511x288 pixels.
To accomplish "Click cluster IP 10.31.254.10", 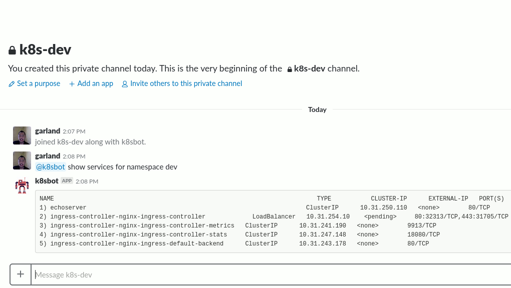I will (x=328, y=216).
